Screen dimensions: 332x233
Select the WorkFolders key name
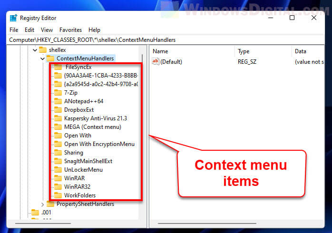(x=80, y=195)
